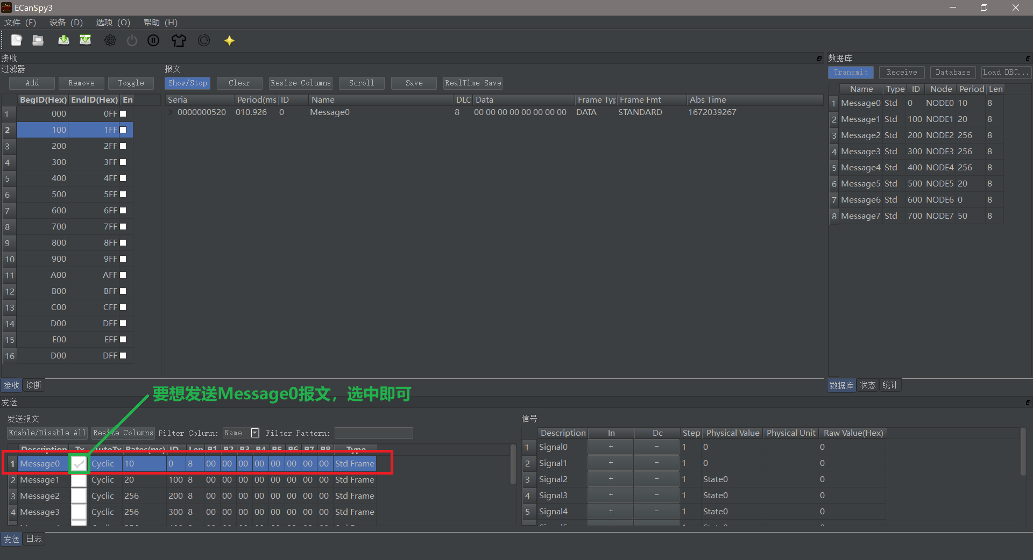This screenshot has height=560, width=1033.
Task: Click the + increment button for Signal2
Action: coord(611,479)
